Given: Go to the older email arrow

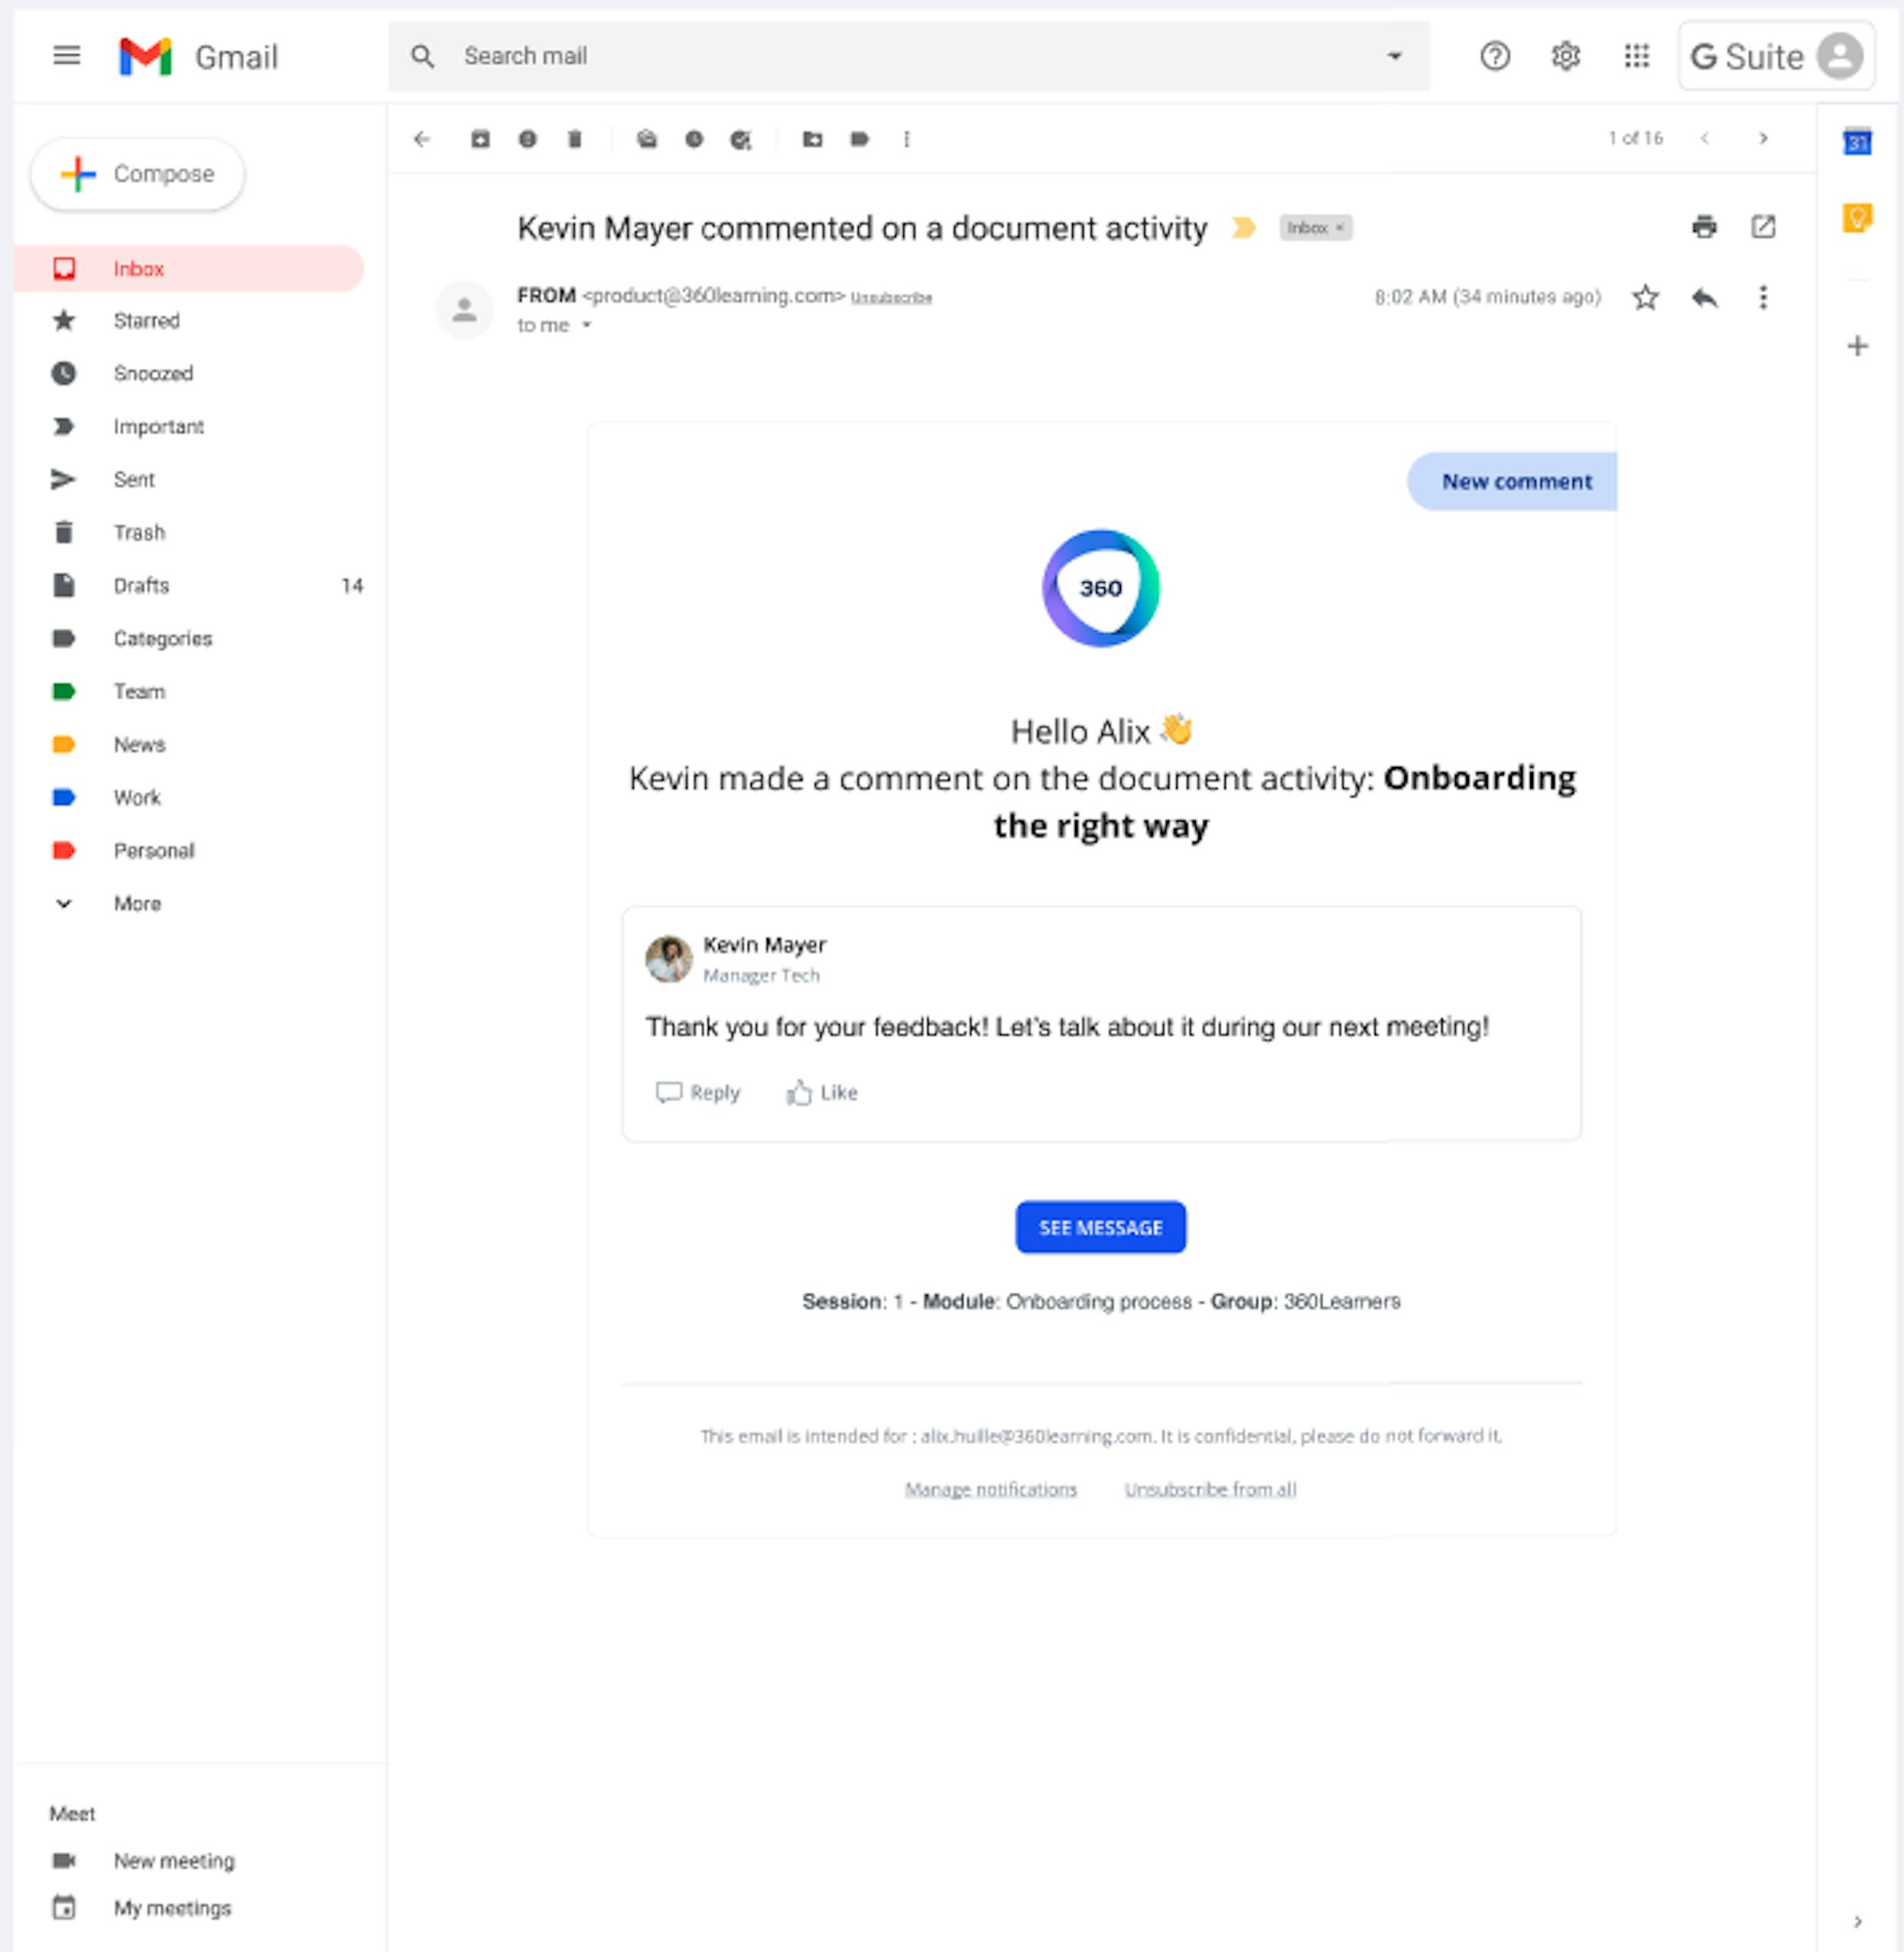Looking at the screenshot, I should pyautogui.click(x=1763, y=139).
